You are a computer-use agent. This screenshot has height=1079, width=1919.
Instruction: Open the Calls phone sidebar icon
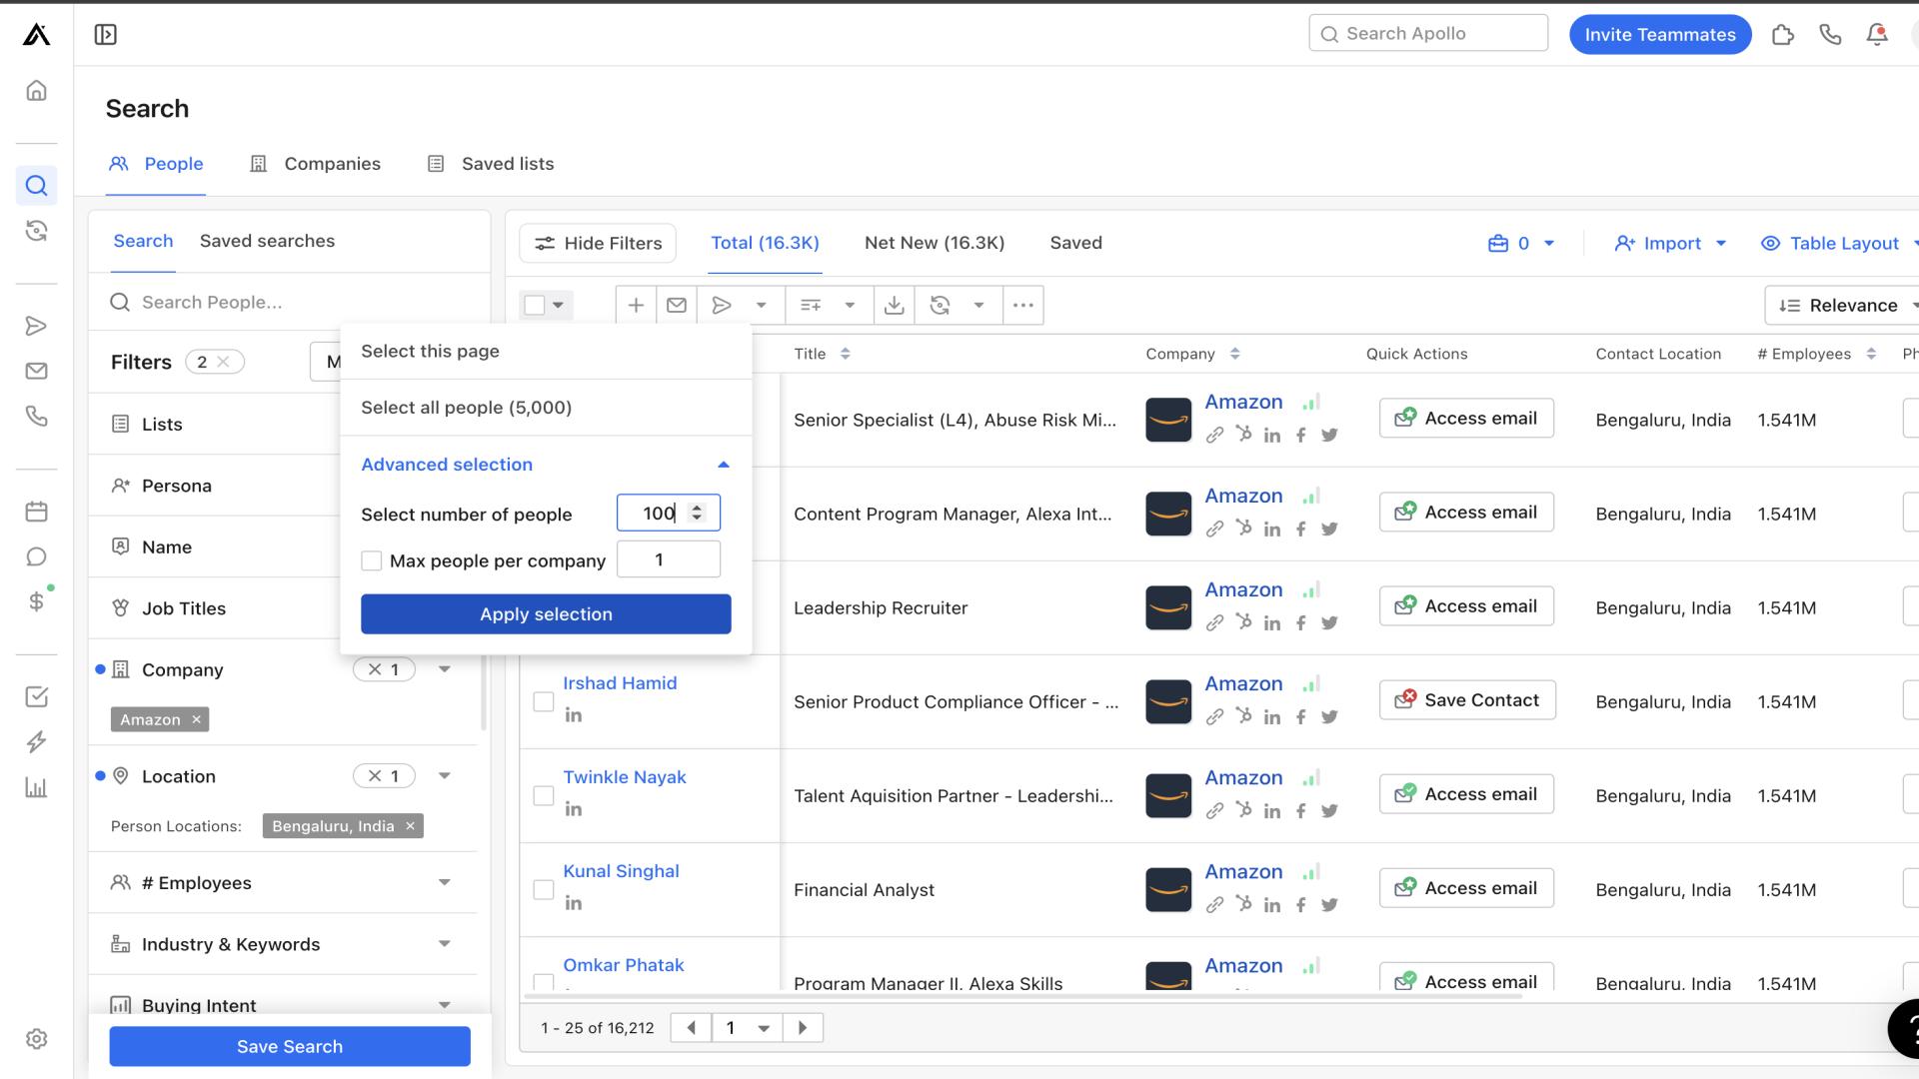click(36, 416)
